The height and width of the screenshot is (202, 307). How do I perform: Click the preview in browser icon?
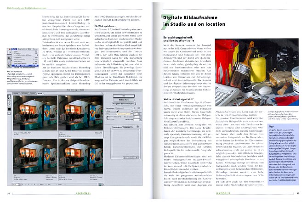tap(100, 185)
